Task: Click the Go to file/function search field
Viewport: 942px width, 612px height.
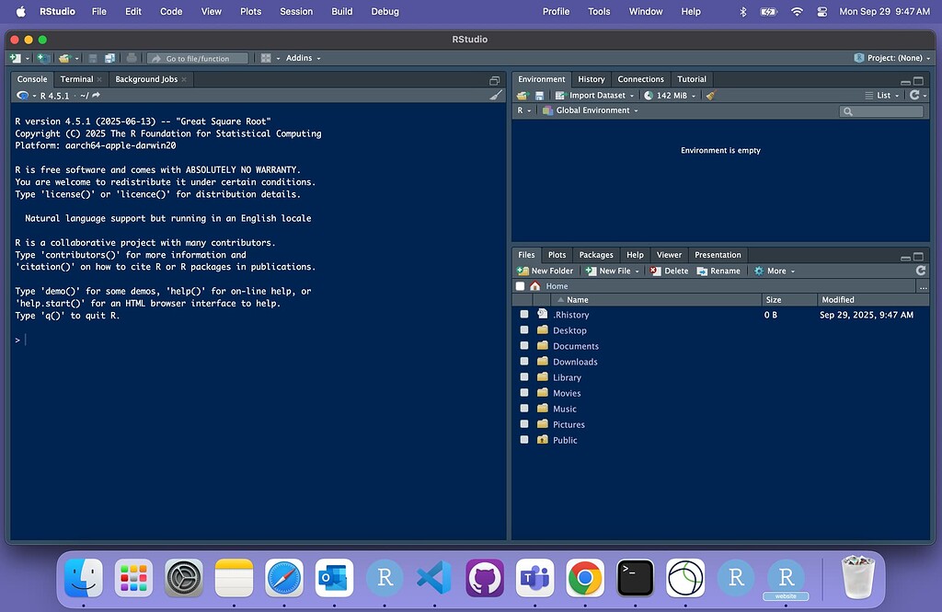Action: [x=197, y=57]
